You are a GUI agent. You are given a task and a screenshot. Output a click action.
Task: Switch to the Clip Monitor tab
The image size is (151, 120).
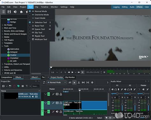pyautogui.click(x=70, y=77)
